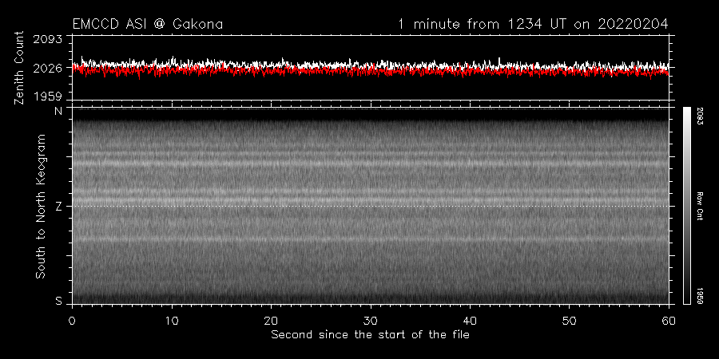Click the 10 second tick label
This screenshot has width=719, height=359.
(172, 321)
